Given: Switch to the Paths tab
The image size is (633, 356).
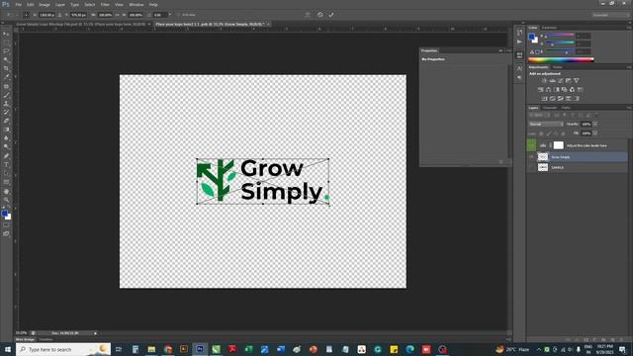Looking at the screenshot, I should [566, 108].
